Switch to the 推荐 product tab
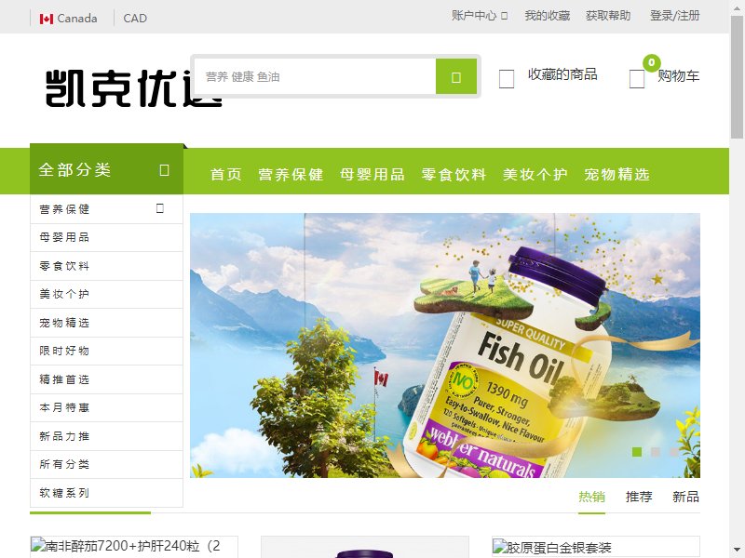The height and width of the screenshot is (558, 745). [x=639, y=497]
